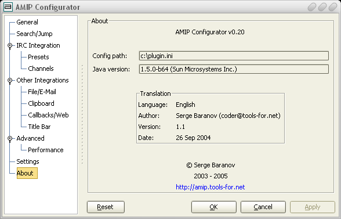
Task: Click the AMIP Configurator v0.20 heading
Action: click(x=210, y=32)
